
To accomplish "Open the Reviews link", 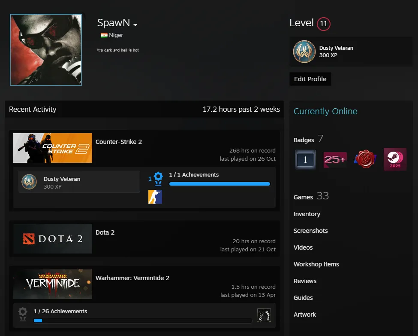I will (x=305, y=281).
